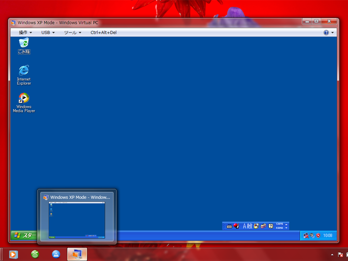Toggle IME input mode A
The height and width of the screenshot is (261, 348).
coord(245,226)
